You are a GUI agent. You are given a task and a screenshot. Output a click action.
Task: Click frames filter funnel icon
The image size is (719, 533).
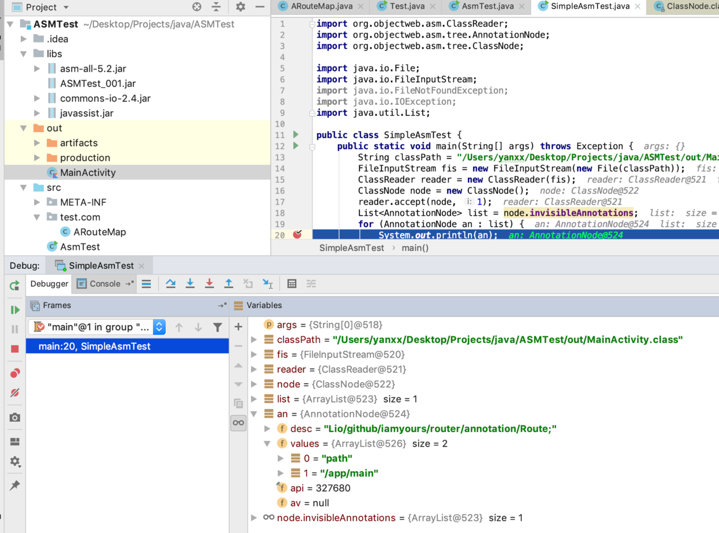click(x=217, y=327)
